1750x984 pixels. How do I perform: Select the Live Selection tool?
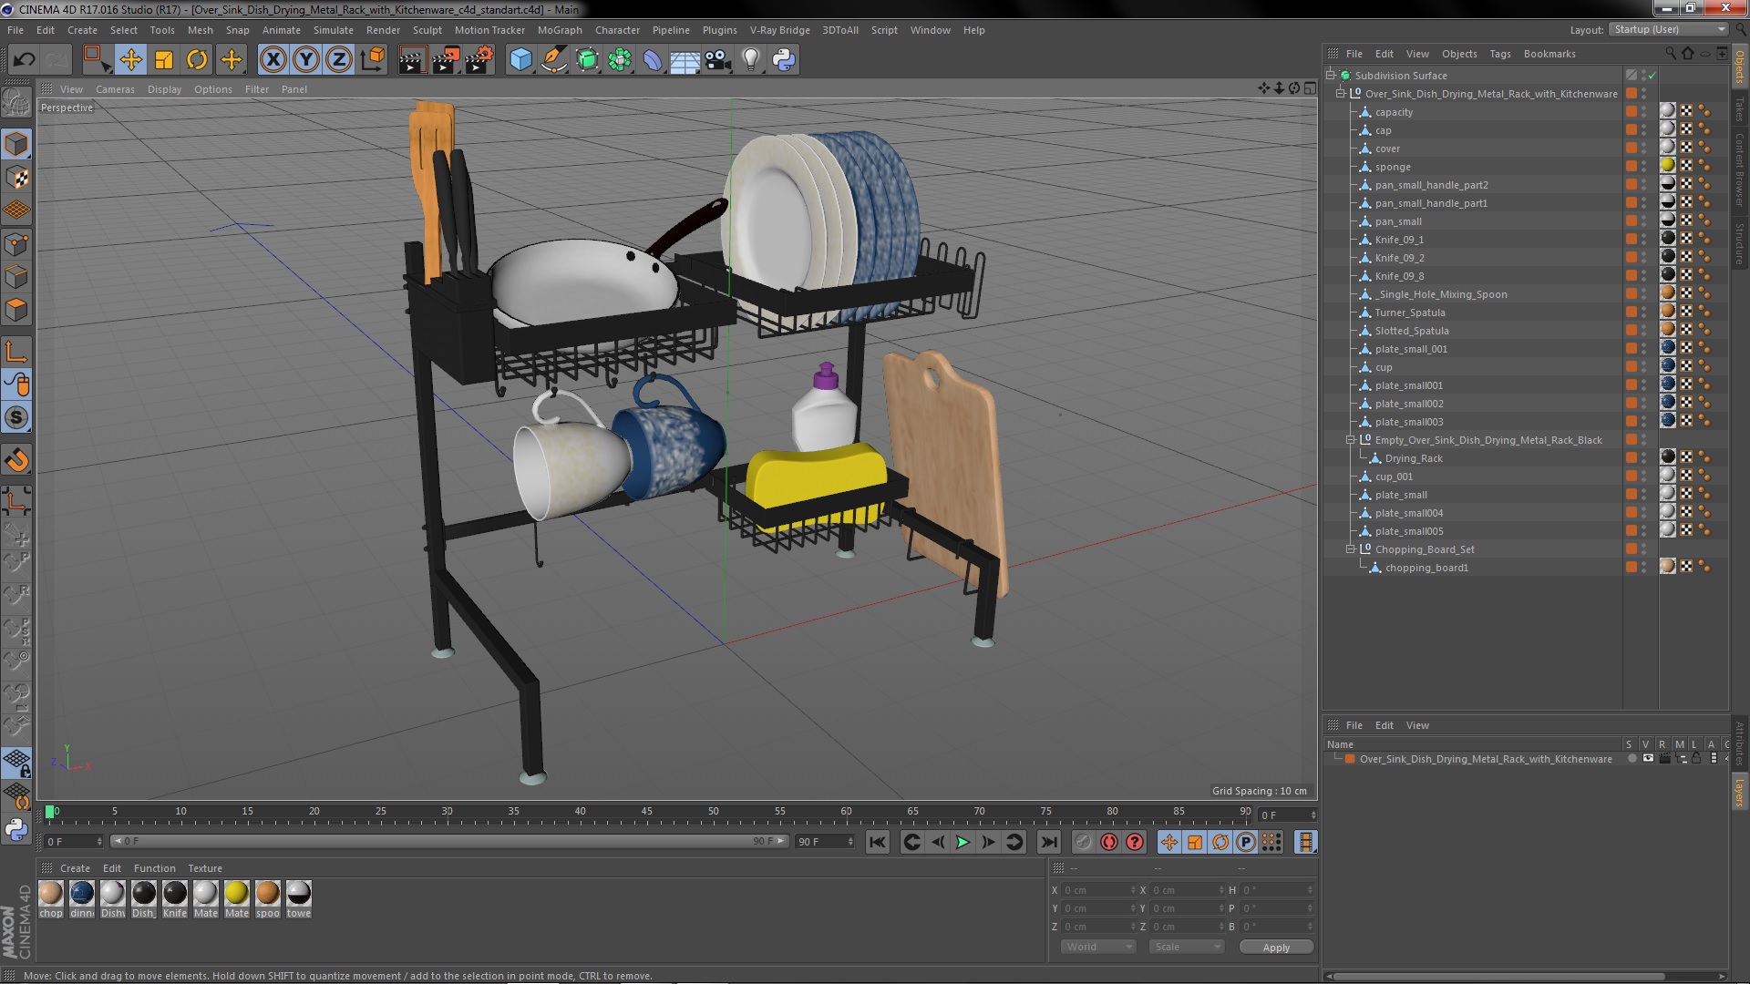pyautogui.click(x=97, y=60)
